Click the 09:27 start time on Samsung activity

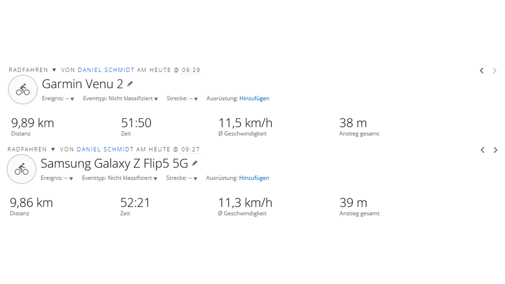tap(190, 149)
